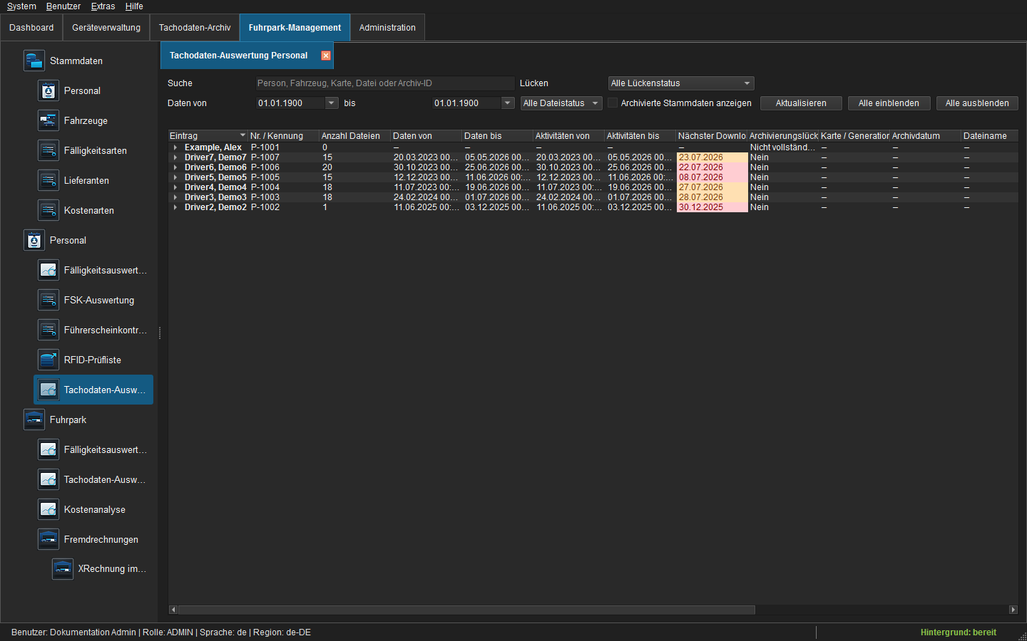Image resolution: width=1027 pixels, height=641 pixels.
Task: Enable Archivierte Stammdaten anzeigen checkbox
Action: click(x=613, y=103)
